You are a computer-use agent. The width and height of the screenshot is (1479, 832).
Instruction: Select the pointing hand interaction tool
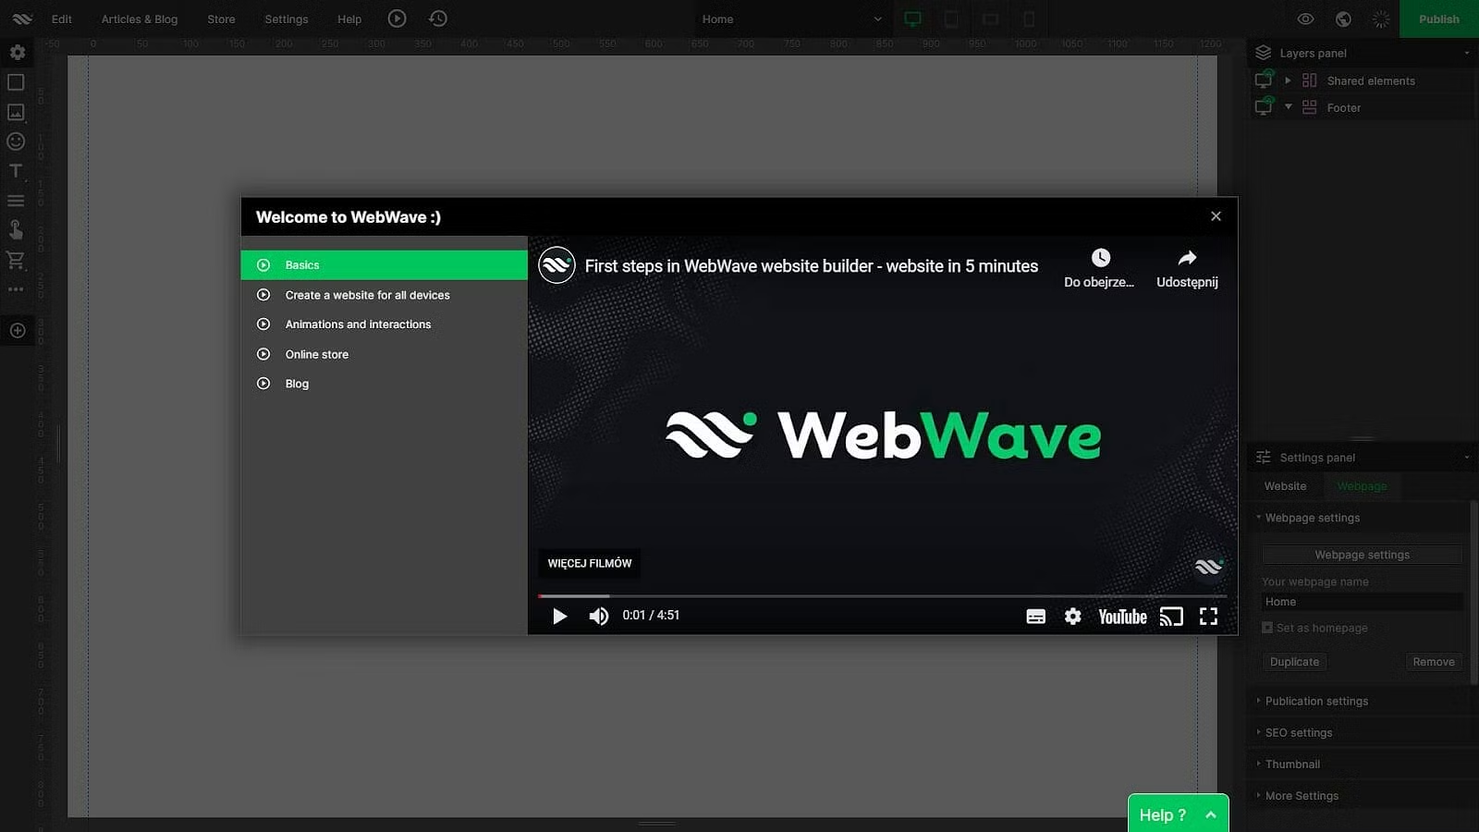point(16,229)
